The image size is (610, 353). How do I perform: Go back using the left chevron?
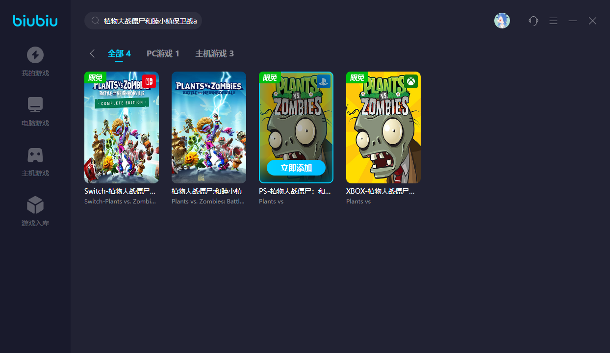point(92,53)
